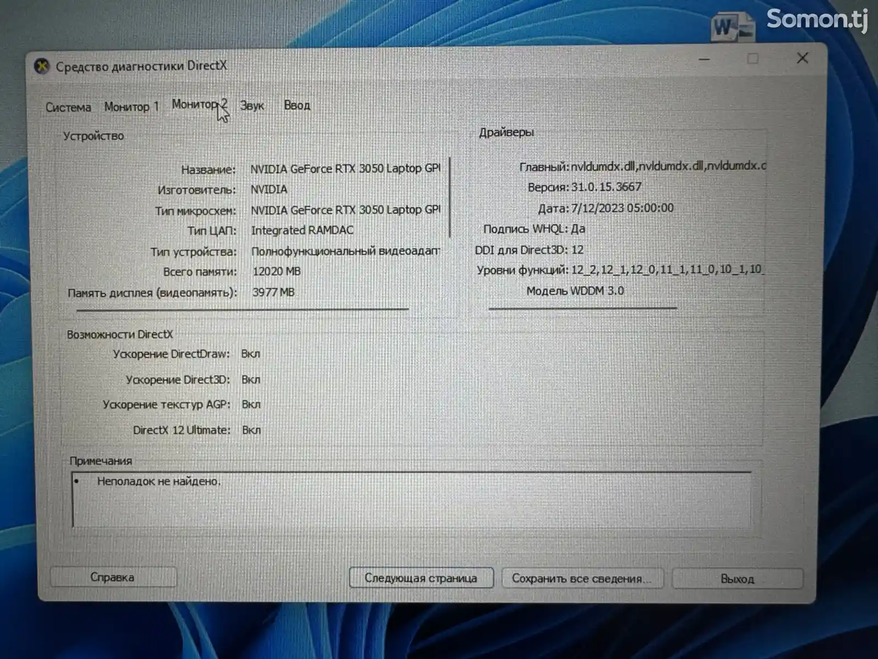Viewport: 878px width, 659px height.
Task: Click the driver date 7/12/2023 05:00:00
Action: click(622, 208)
